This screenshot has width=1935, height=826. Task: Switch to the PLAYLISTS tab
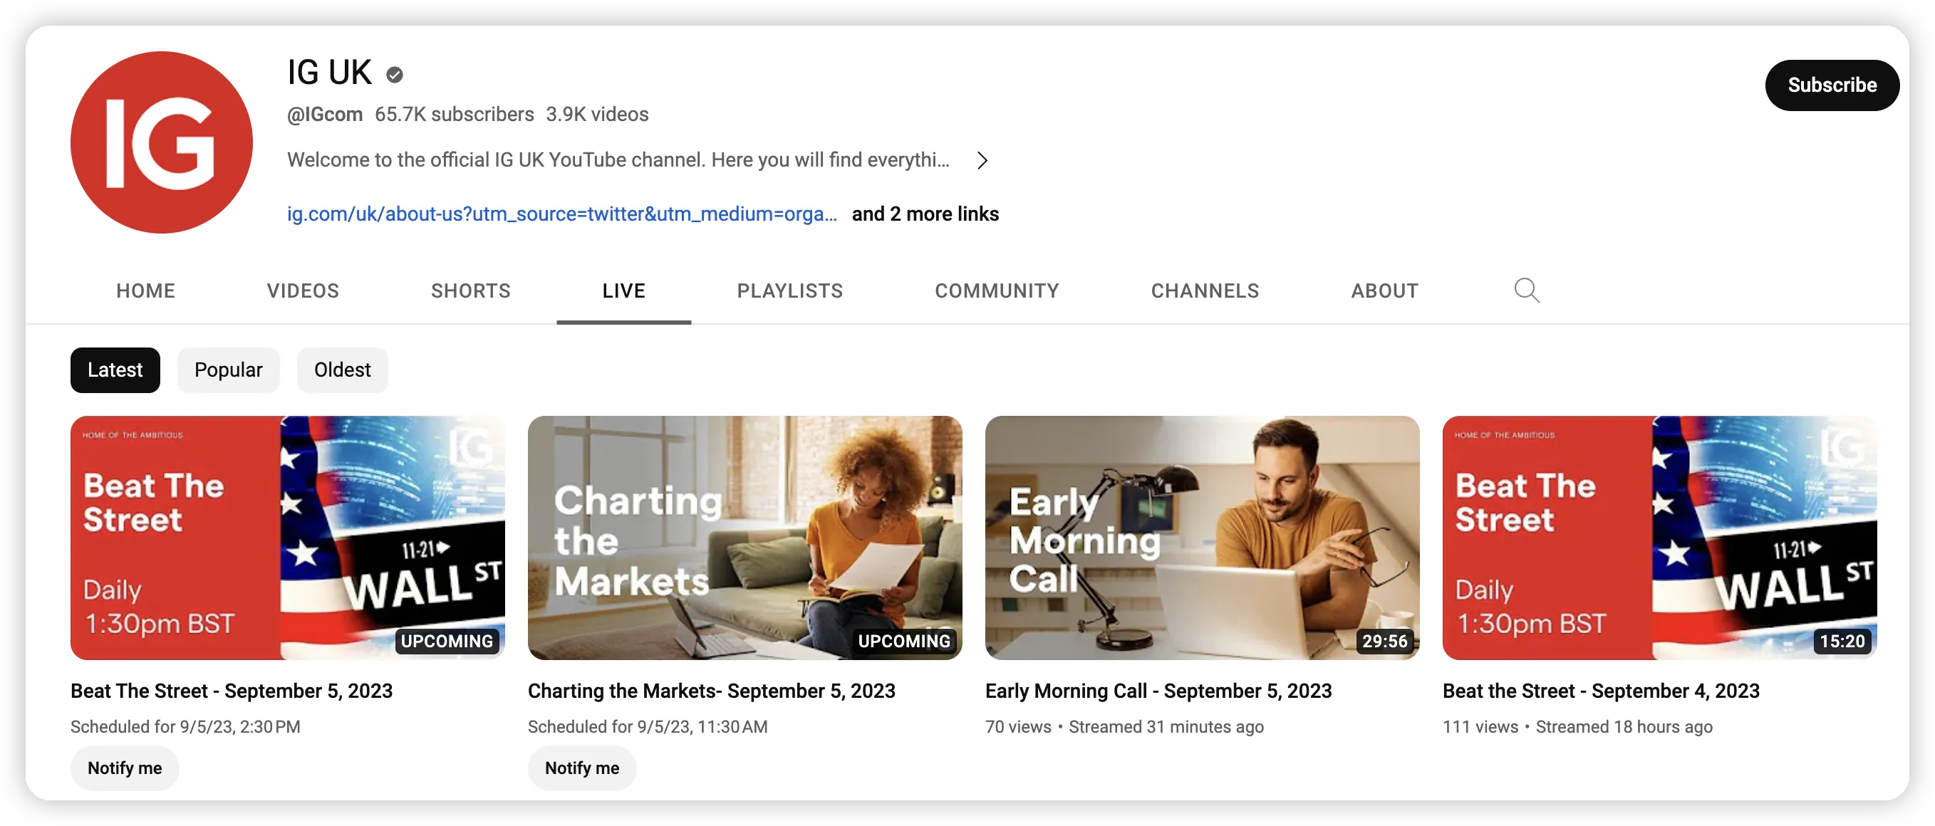click(789, 291)
